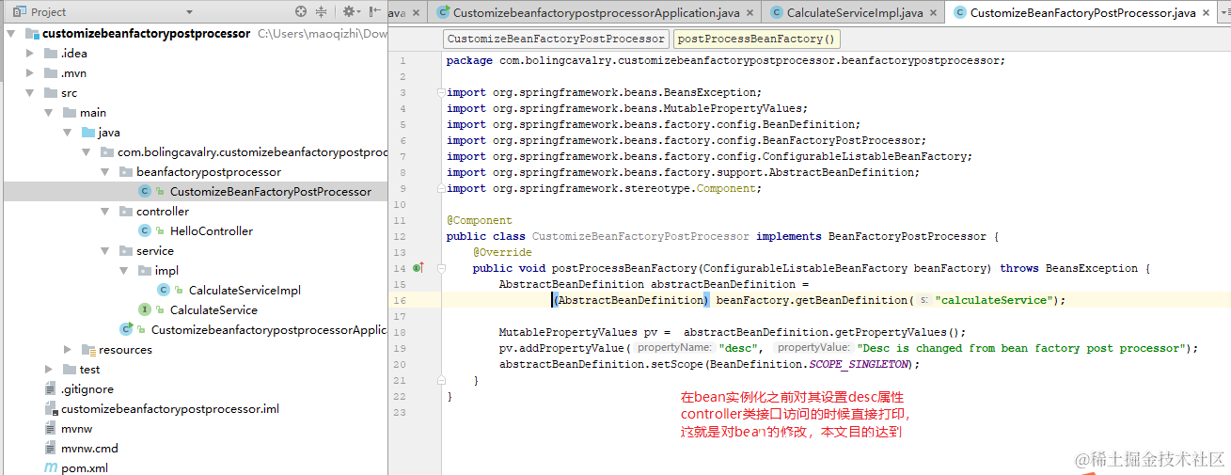Select the mvnw.cmd file
Screen dimensions: 1231x475
coord(89,448)
